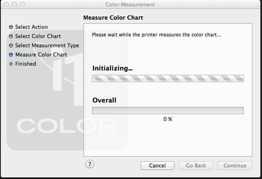Viewport: 262px width, 179px height.
Task: Click the bullet beside Finished
Action: 11,64
